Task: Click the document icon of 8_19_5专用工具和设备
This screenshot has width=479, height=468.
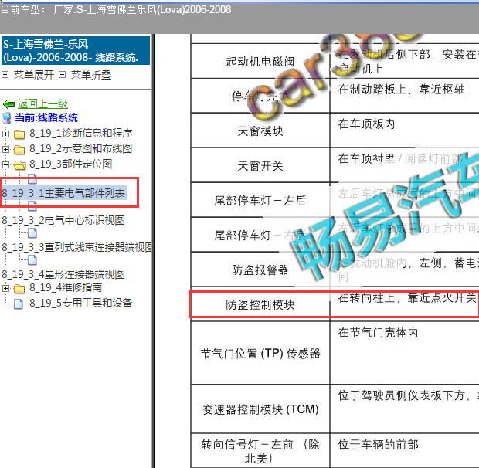Action: click(19, 304)
